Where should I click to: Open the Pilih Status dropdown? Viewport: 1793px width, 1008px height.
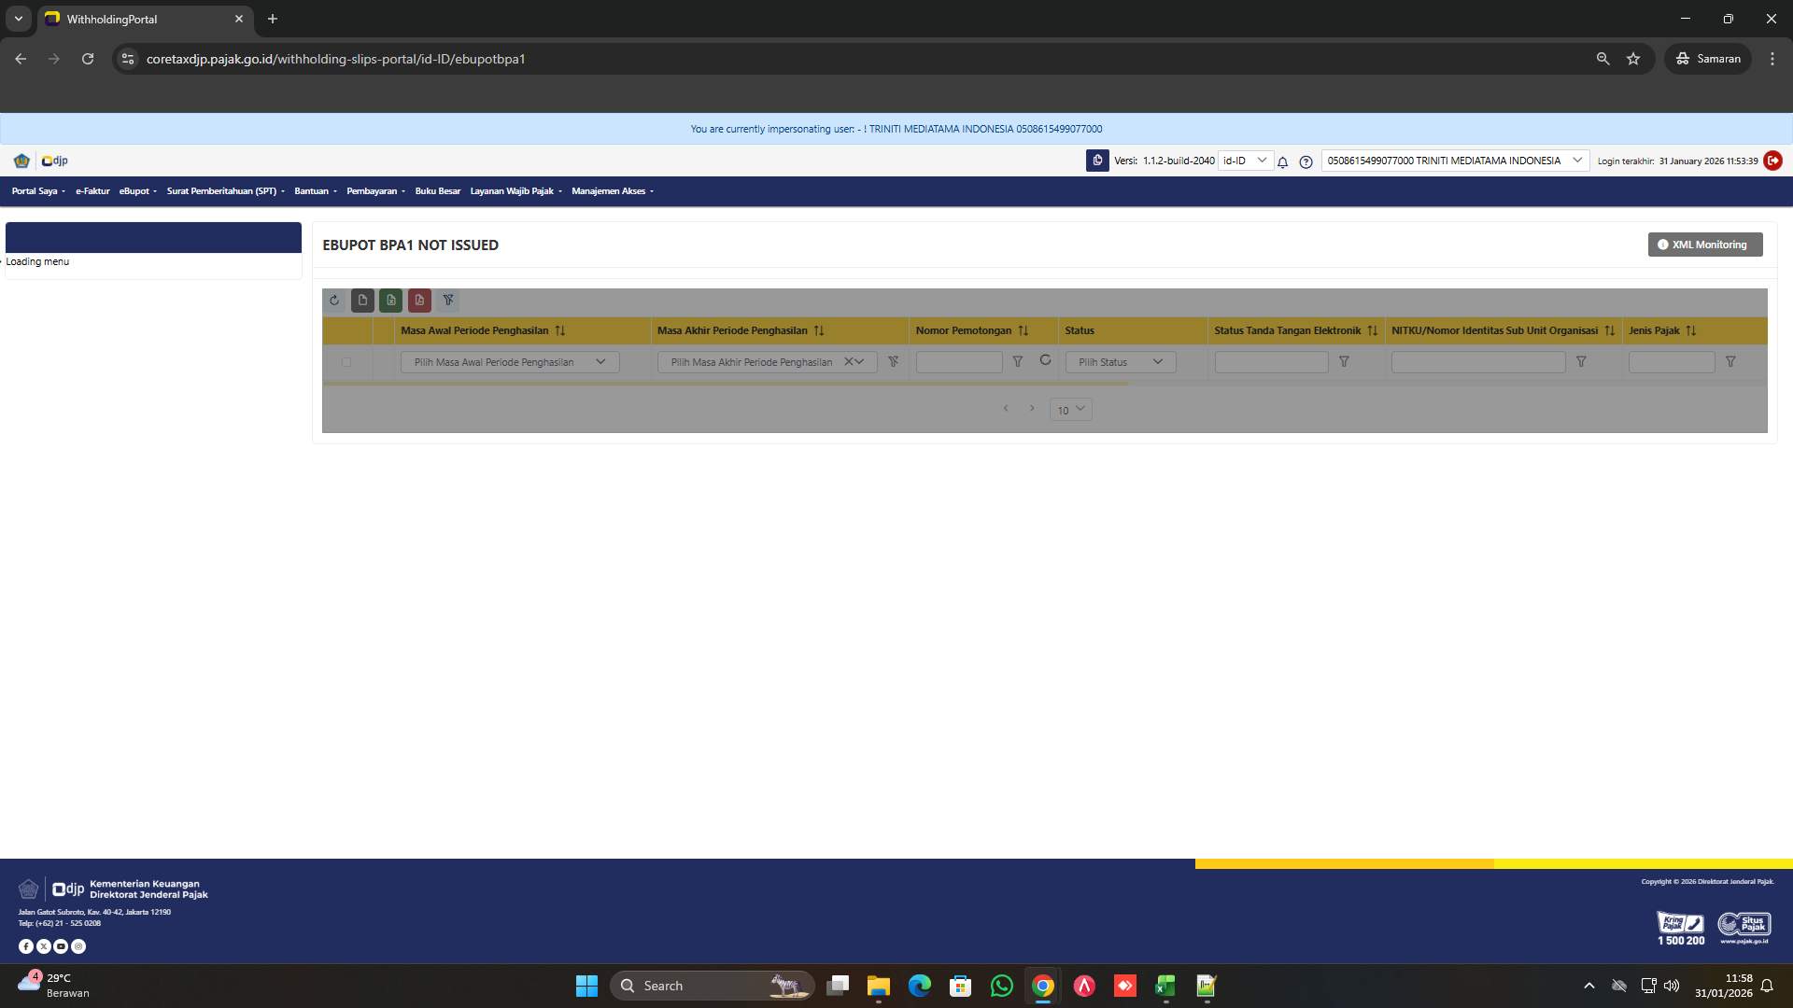tap(1120, 361)
